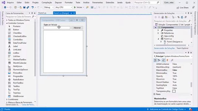Click the Undo toolbar icon
198x111 pixels.
[x=32, y=7]
